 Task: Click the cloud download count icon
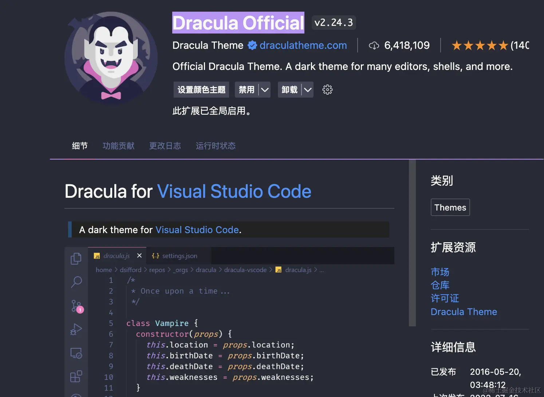click(374, 46)
